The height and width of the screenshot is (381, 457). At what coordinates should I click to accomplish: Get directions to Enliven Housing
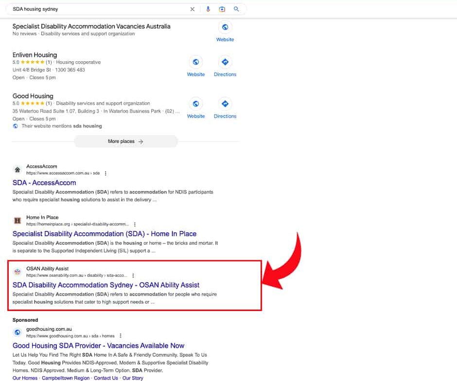pyautogui.click(x=225, y=62)
